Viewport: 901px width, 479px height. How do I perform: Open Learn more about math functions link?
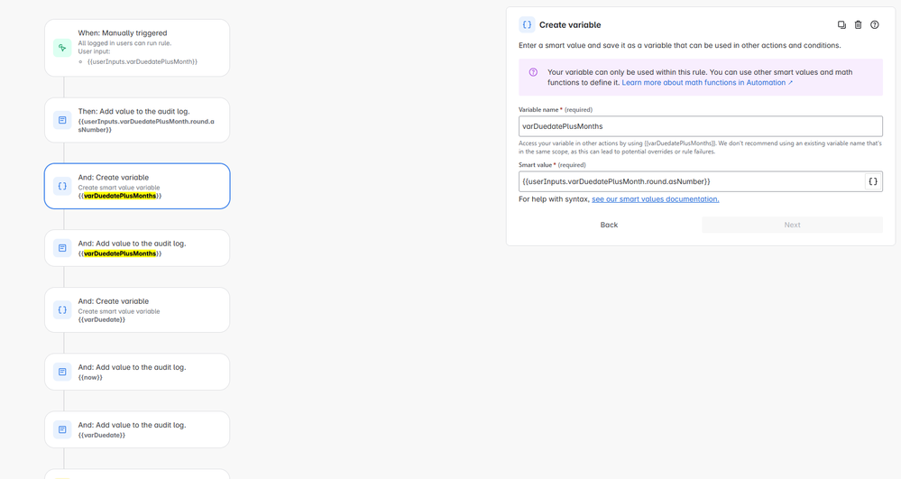(x=707, y=83)
